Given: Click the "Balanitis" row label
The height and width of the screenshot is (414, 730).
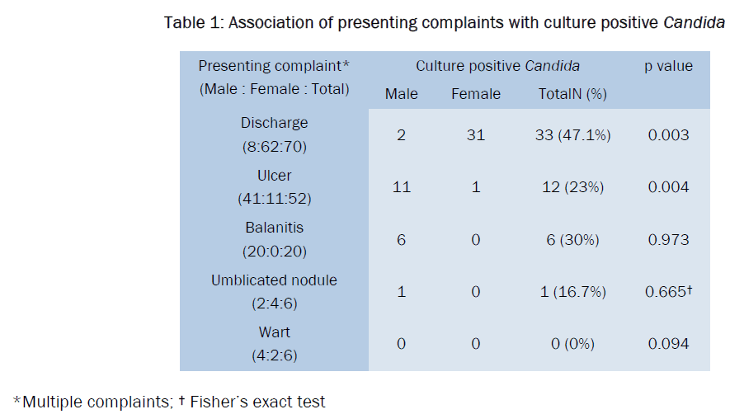Looking at the screenshot, I should (275, 228).
